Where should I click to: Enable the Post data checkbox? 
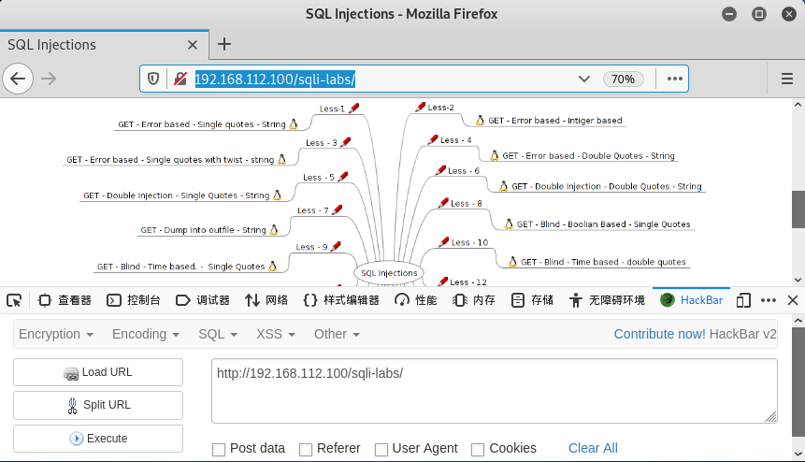point(219,450)
